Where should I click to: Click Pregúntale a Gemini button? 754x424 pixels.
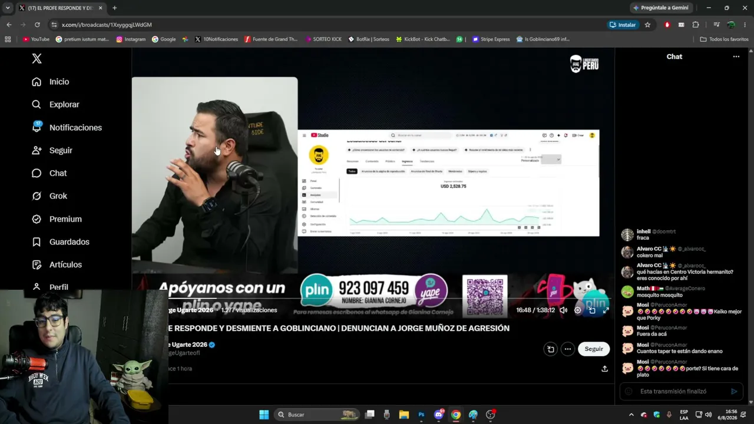pyautogui.click(x=660, y=8)
